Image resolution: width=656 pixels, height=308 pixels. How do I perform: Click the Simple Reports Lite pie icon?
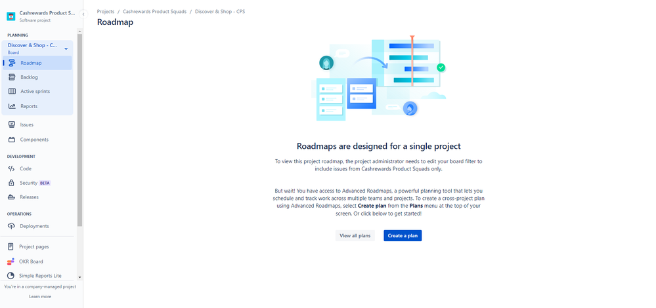pyautogui.click(x=11, y=276)
